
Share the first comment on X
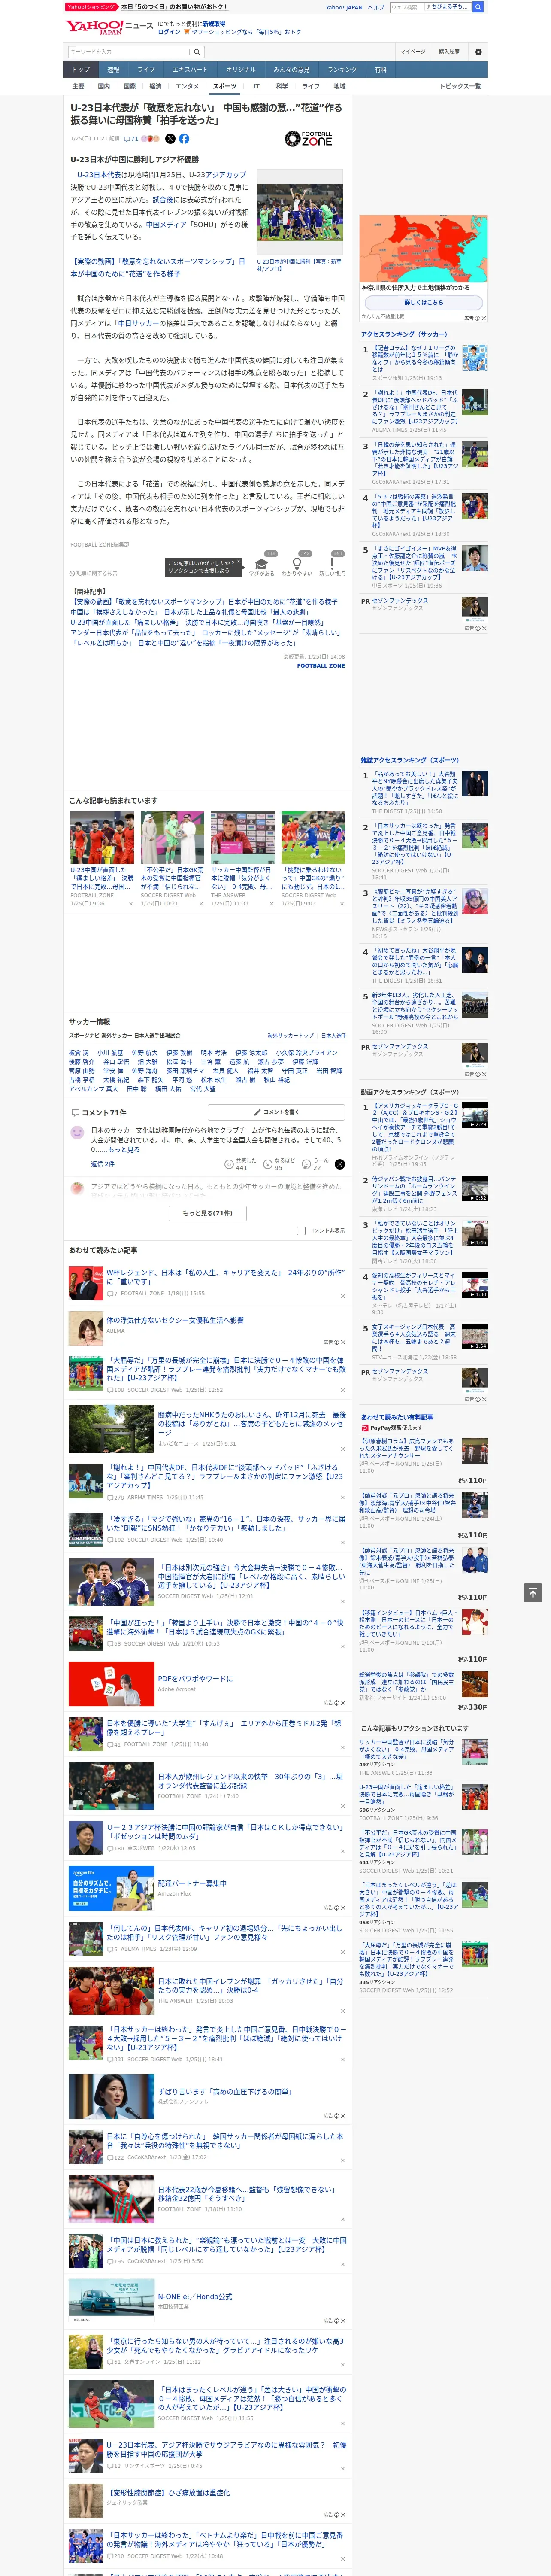click(339, 1164)
